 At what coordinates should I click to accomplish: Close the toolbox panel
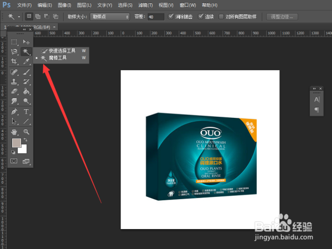[30, 29]
